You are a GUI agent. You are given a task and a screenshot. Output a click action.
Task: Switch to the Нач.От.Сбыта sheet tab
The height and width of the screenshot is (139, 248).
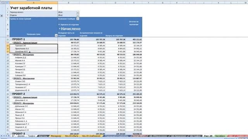[71, 136]
